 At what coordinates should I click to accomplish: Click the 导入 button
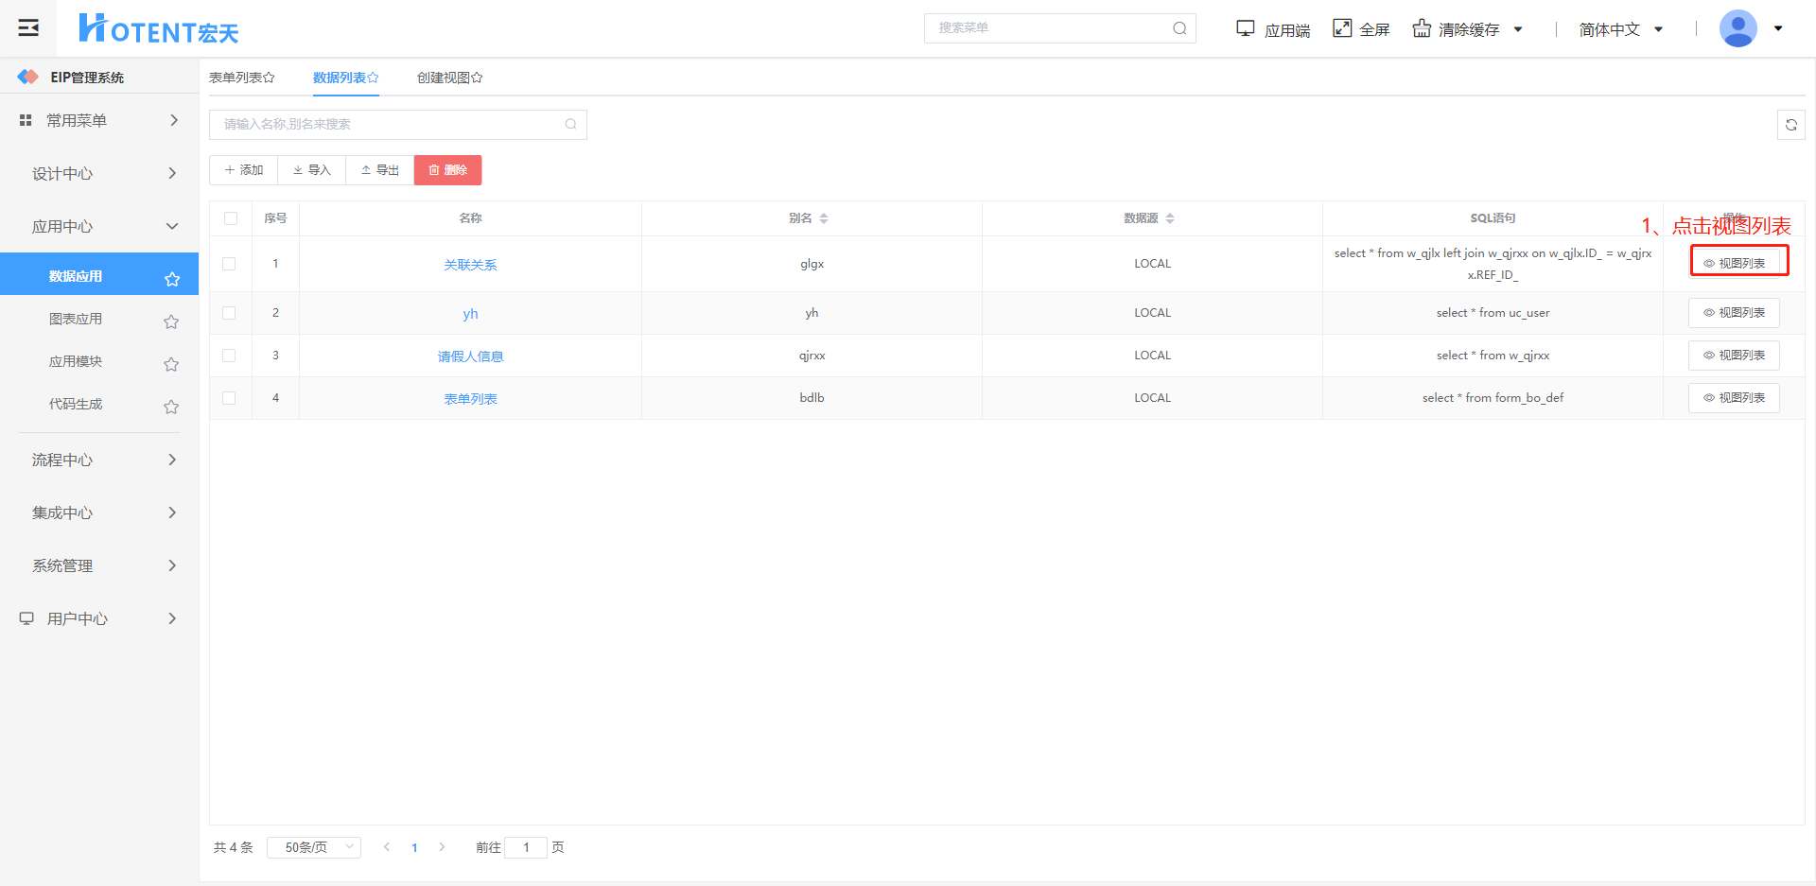click(x=311, y=170)
